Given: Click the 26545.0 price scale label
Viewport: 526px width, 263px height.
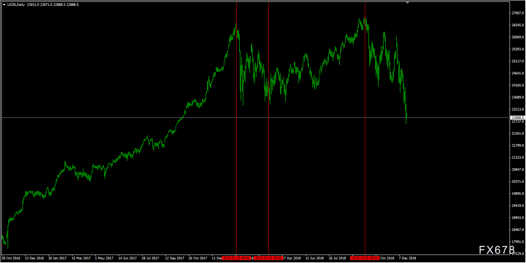Looking at the screenshot, I should [518, 25].
